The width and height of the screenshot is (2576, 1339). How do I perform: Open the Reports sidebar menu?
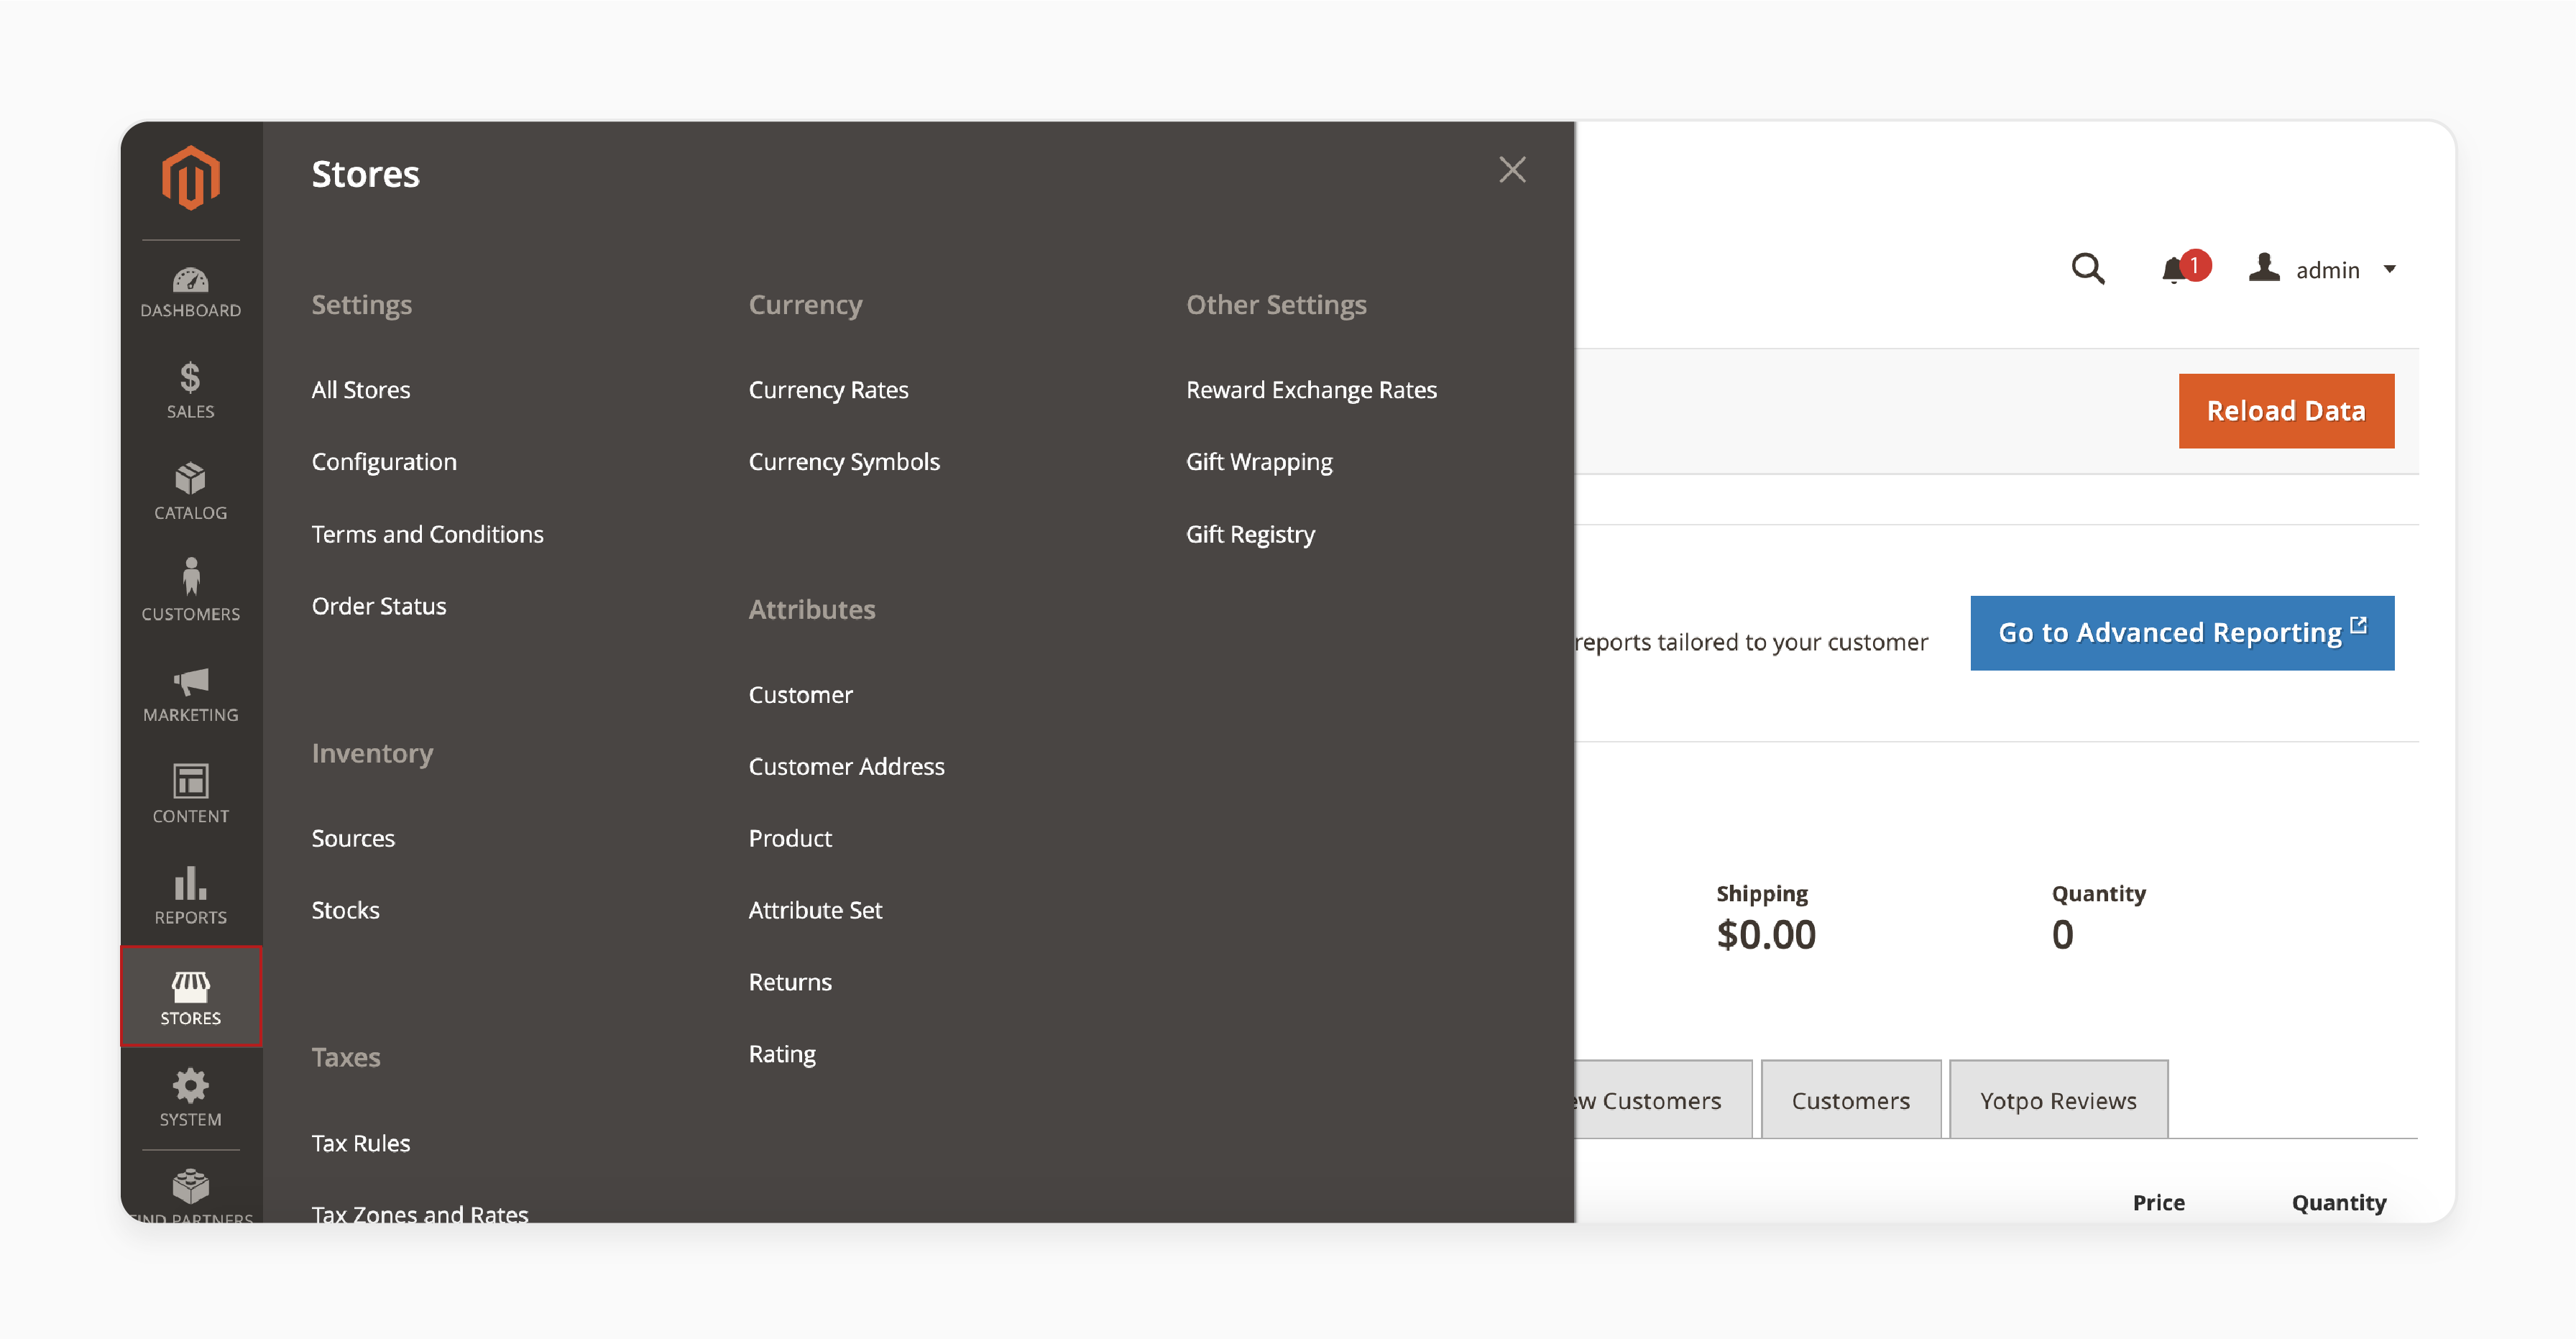click(190, 896)
